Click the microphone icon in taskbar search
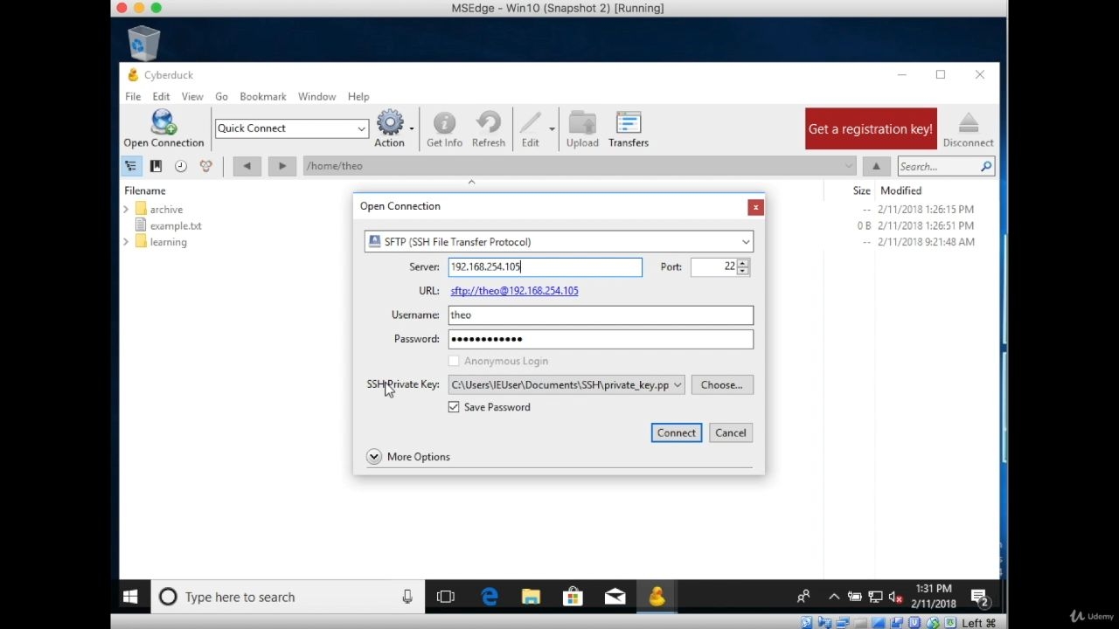Image resolution: width=1119 pixels, height=629 pixels. (407, 598)
